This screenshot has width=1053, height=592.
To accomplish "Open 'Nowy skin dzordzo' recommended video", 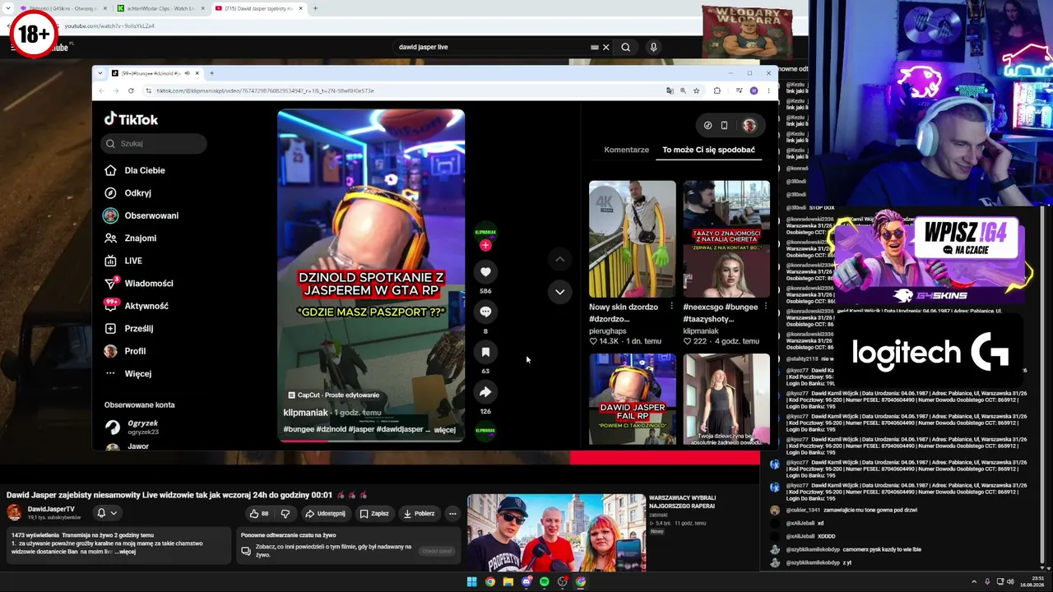I will 633,239.
